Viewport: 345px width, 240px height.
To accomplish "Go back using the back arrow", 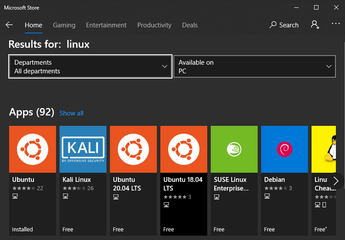I will click(9, 25).
